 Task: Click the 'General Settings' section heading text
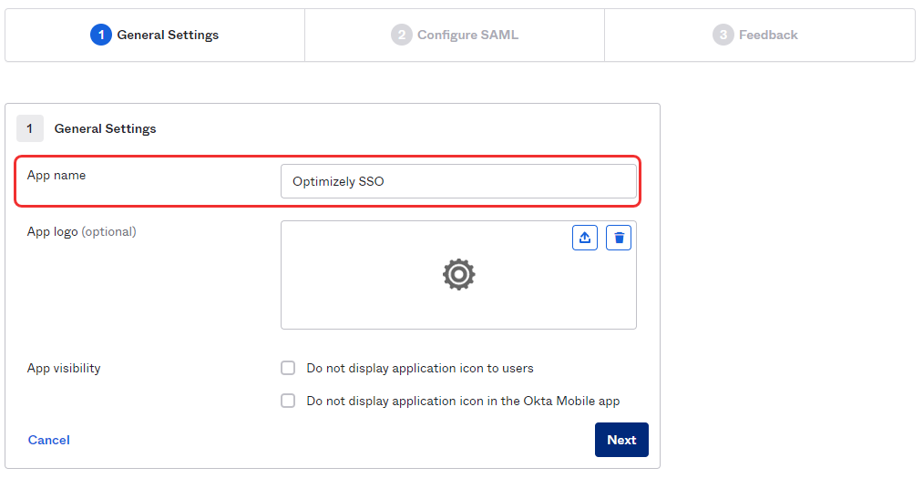pyautogui.click(x=106, y=128)
